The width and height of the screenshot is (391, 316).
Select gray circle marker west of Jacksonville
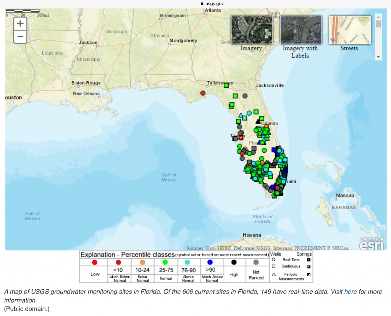coord(245,96)
